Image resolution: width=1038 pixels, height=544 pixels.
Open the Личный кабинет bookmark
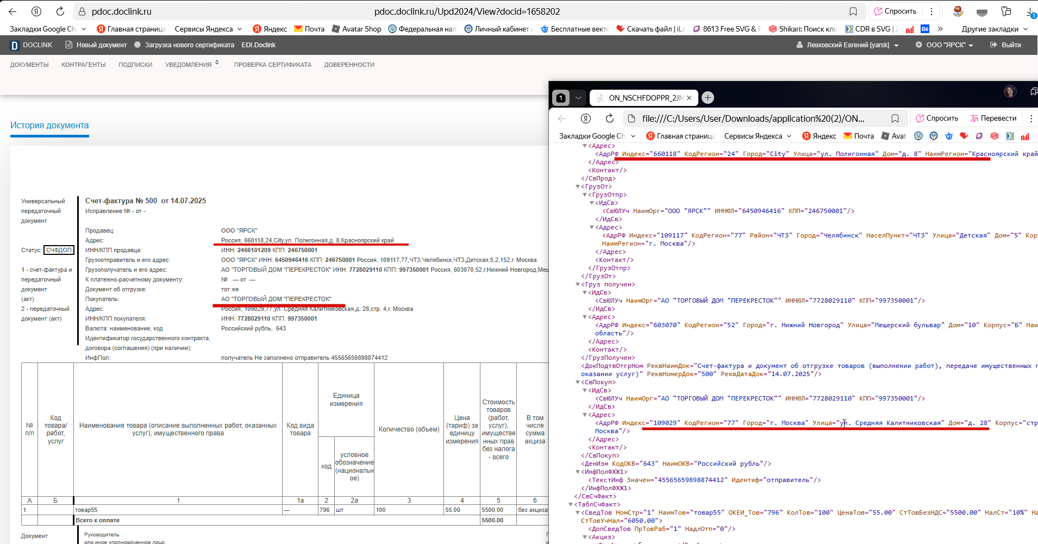pos(498,29)
